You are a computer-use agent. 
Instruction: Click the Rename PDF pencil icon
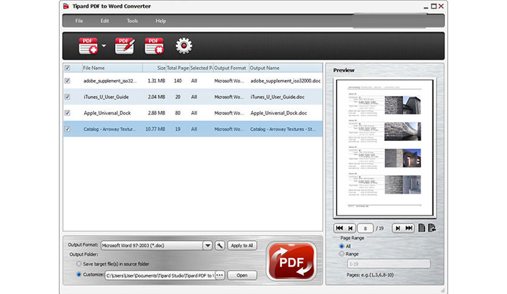[x=125, y=46]
